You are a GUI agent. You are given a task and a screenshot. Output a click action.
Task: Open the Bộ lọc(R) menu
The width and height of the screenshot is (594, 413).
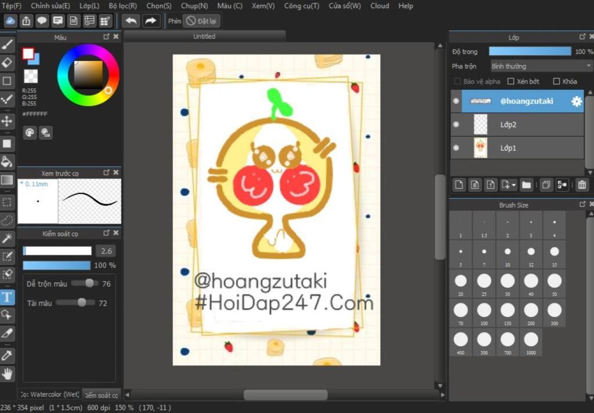coord(123,6)
